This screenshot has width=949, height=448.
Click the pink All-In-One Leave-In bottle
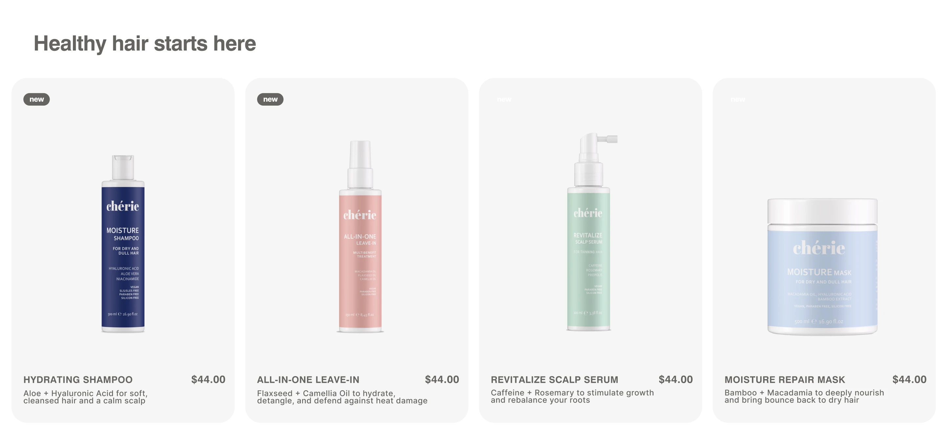tap(360, 236)
